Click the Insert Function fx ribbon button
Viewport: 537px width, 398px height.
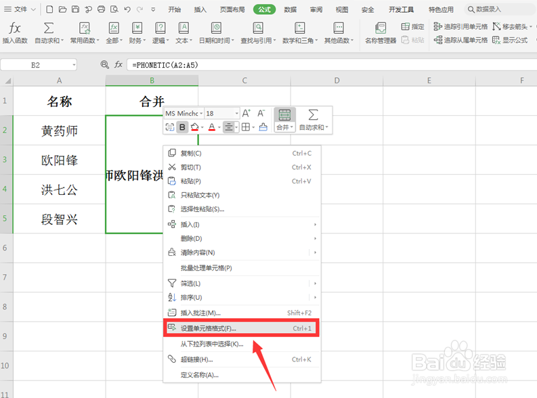pos(15,33)
